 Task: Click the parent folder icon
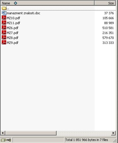tap(4, 8)
